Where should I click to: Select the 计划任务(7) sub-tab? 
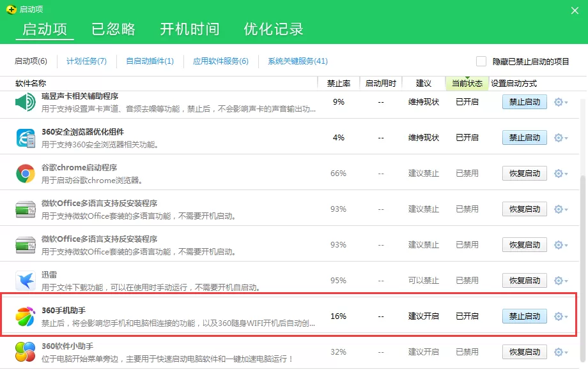[x=86, y=61]
